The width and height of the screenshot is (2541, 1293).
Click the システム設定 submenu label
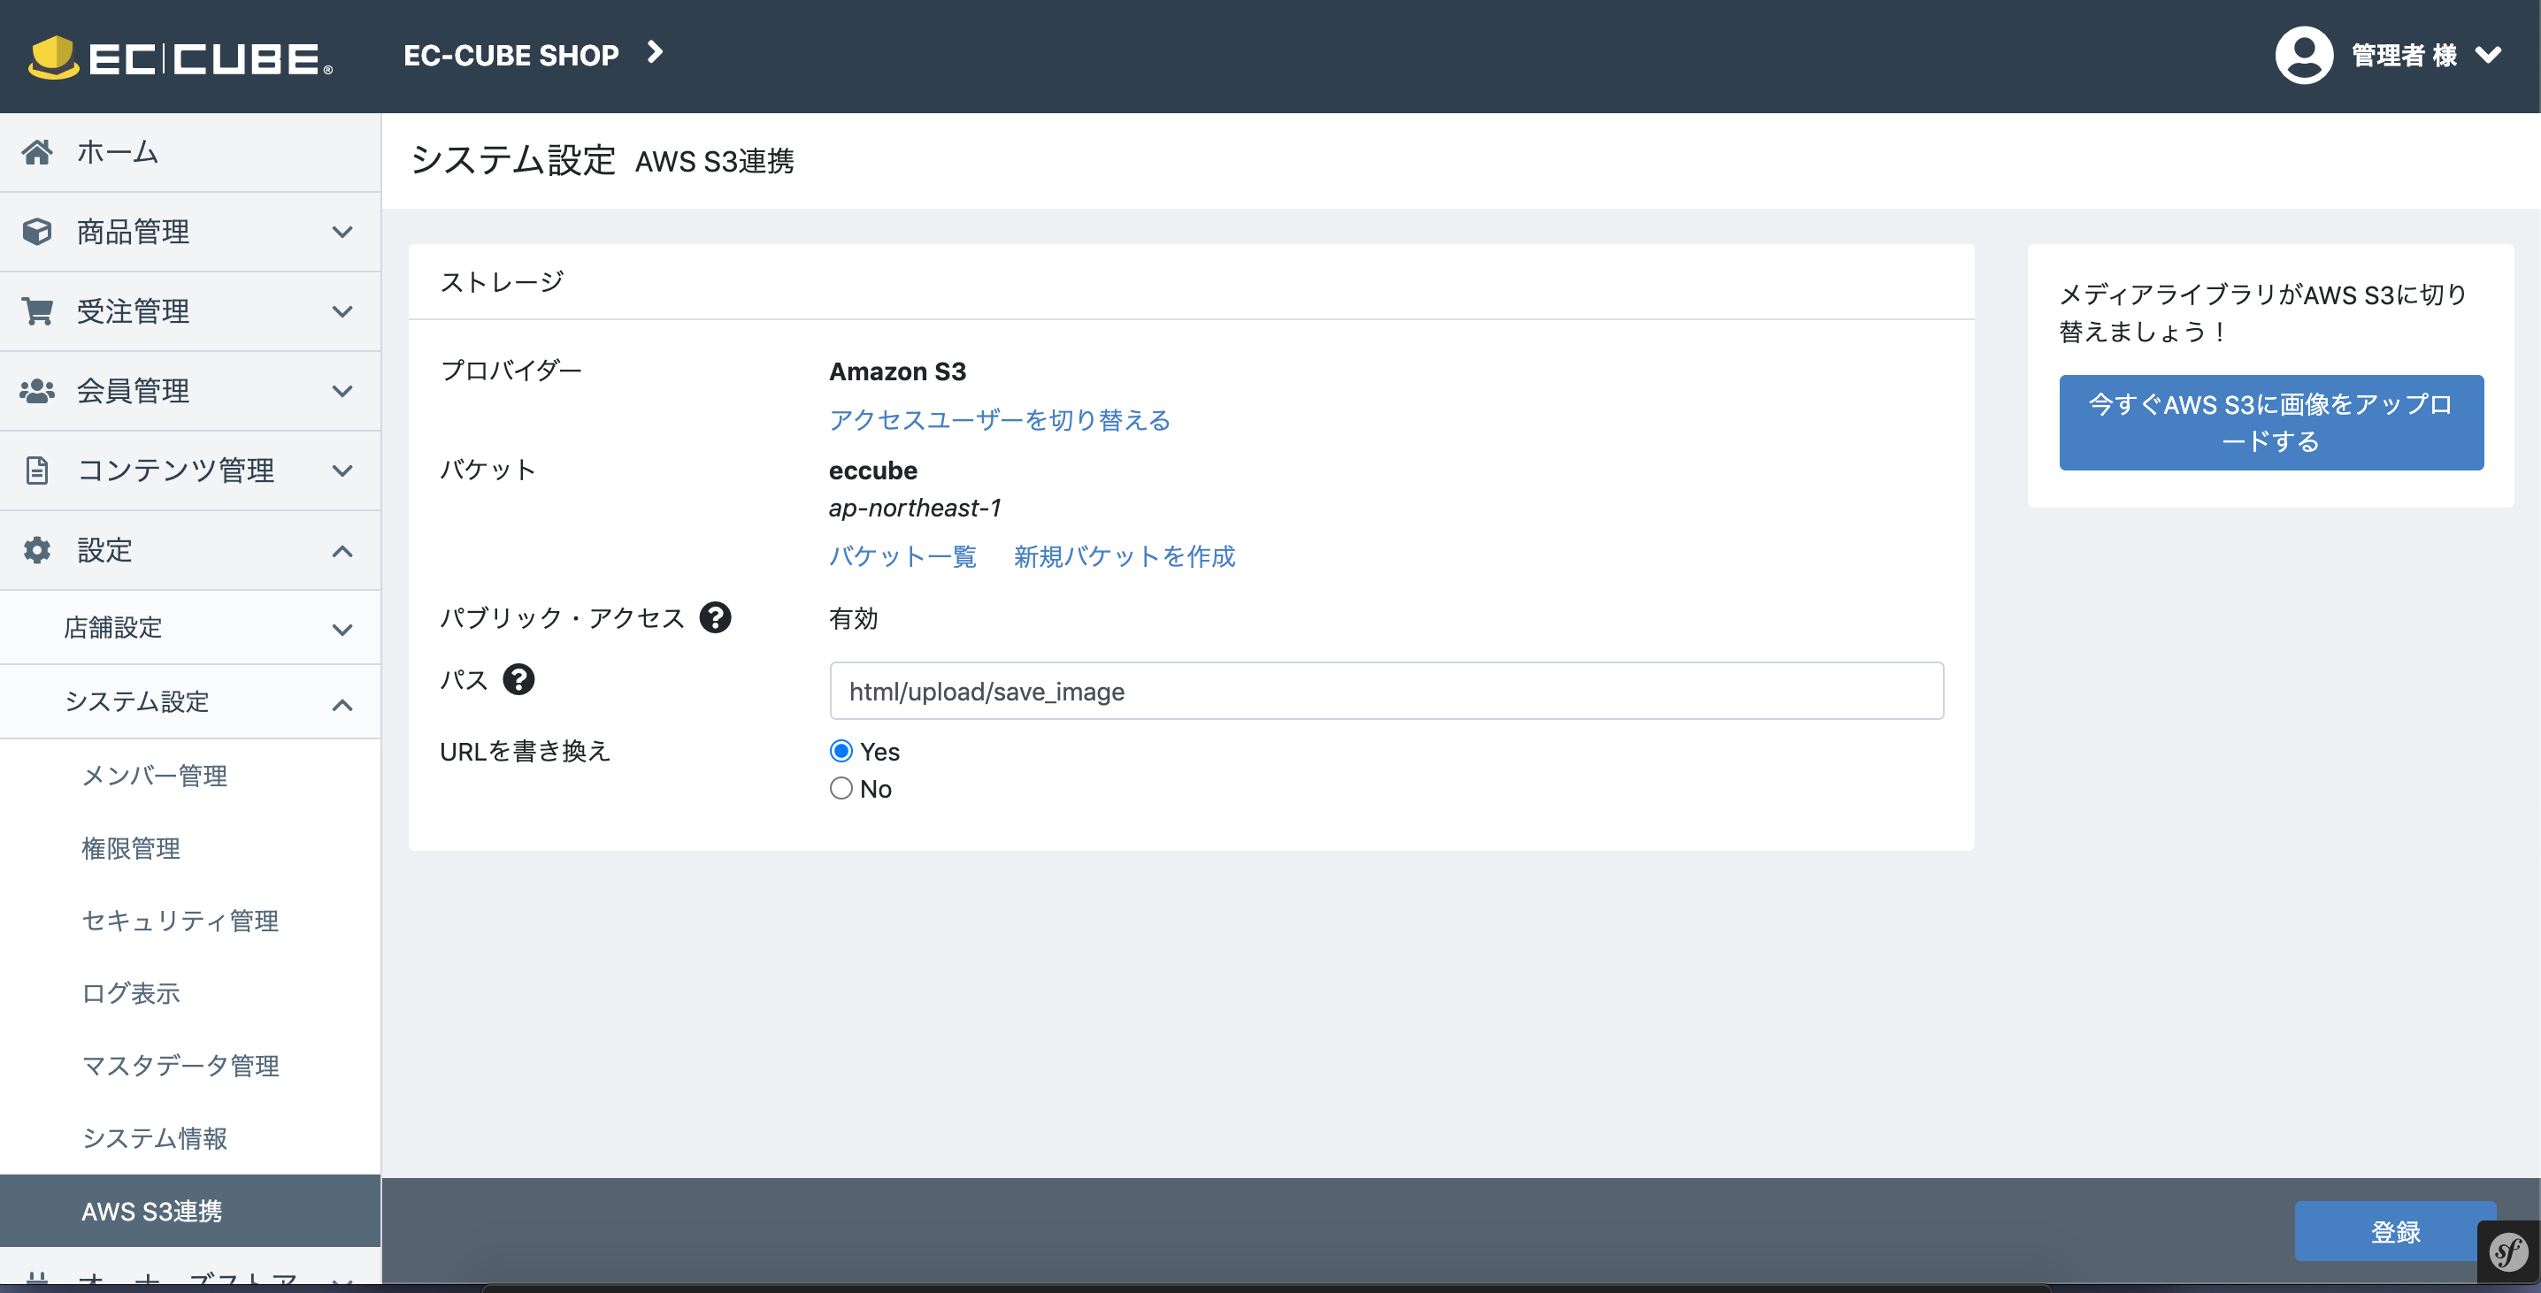coord(137,701)
